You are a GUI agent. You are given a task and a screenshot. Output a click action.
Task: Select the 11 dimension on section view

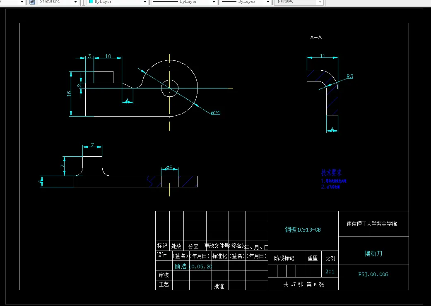323,56
